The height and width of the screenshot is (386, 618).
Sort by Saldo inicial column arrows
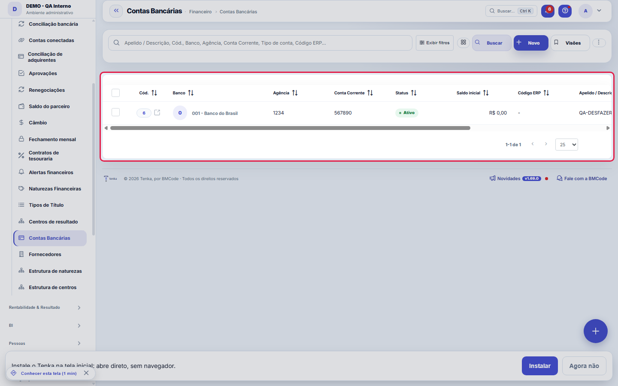coord(486,93)
